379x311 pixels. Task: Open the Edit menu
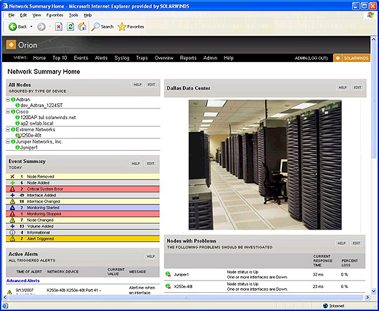24,15
